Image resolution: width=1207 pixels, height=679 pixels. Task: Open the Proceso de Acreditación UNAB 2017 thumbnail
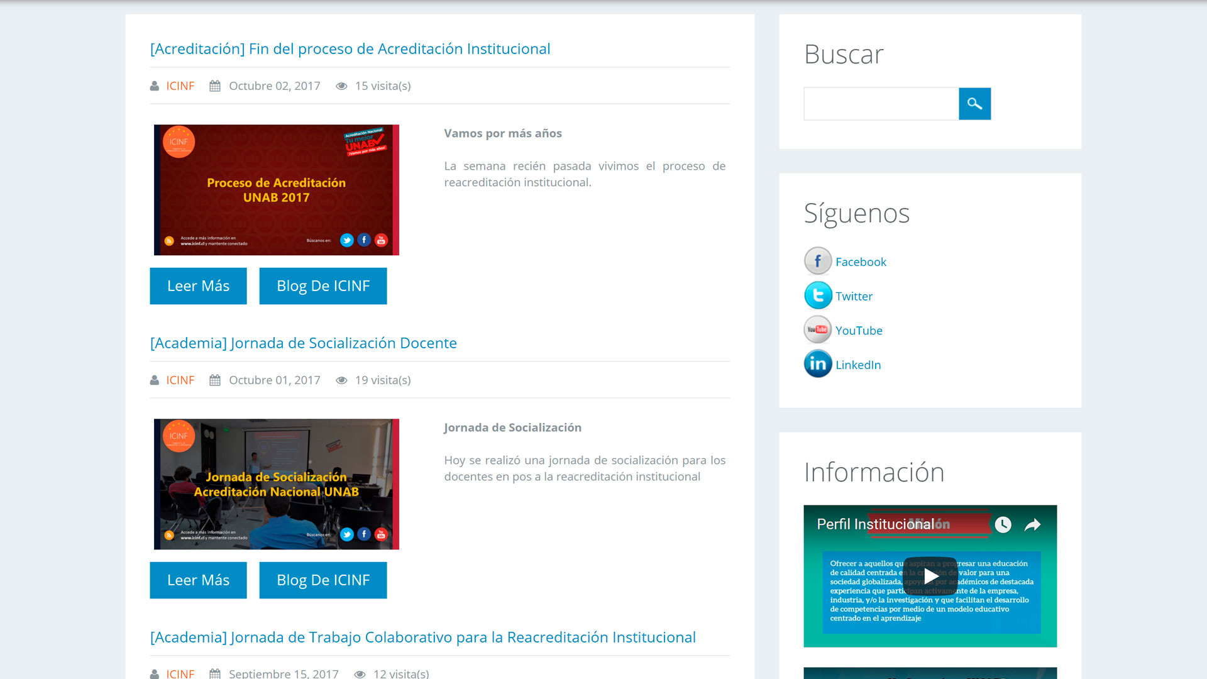coord(277,190)
